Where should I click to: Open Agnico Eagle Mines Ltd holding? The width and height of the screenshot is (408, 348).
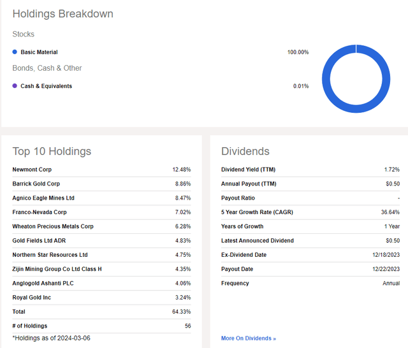[x=43, y=198]
